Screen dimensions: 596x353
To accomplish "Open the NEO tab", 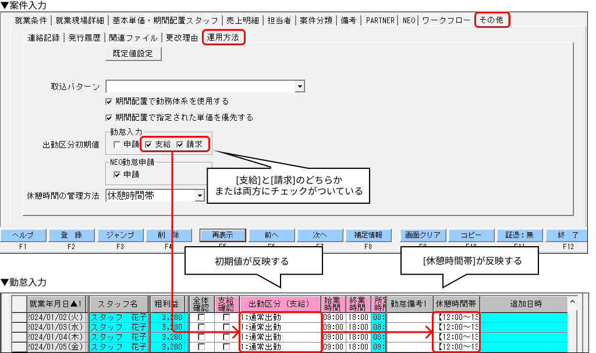I will (x=409, y=20).
